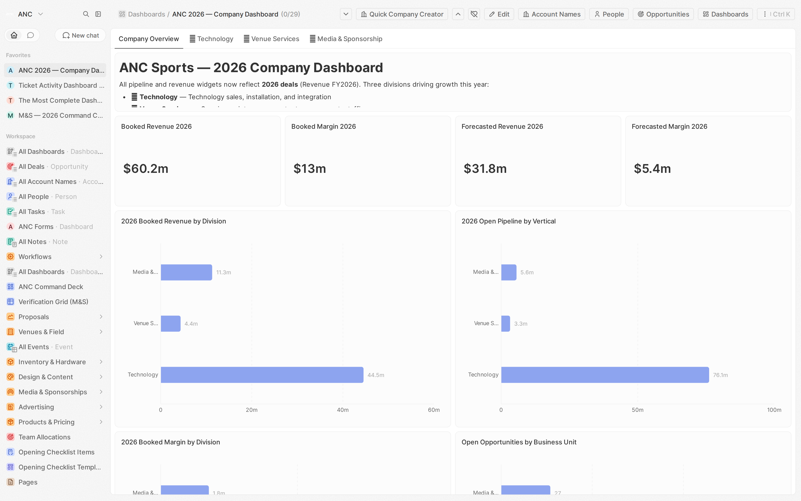Click the ANC Command Deck grid icon
801x501 pixels.
[x=11, y=287]
